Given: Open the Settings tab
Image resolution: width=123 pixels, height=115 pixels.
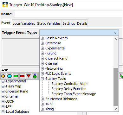Looking at the screenshot, I should [69, 23].
